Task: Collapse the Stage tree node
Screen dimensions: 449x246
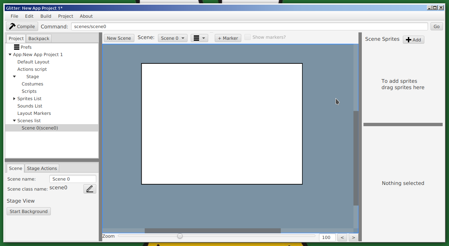Action: click(x=14, y=76)
